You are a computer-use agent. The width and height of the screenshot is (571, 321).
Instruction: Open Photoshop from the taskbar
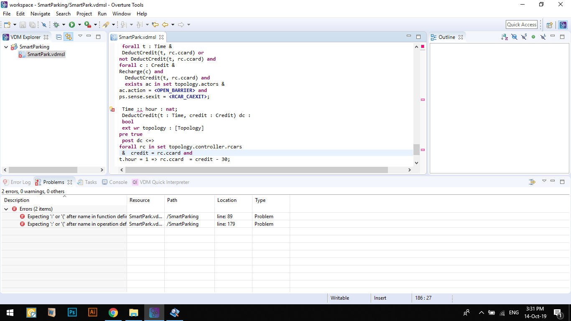click(72, 313)
